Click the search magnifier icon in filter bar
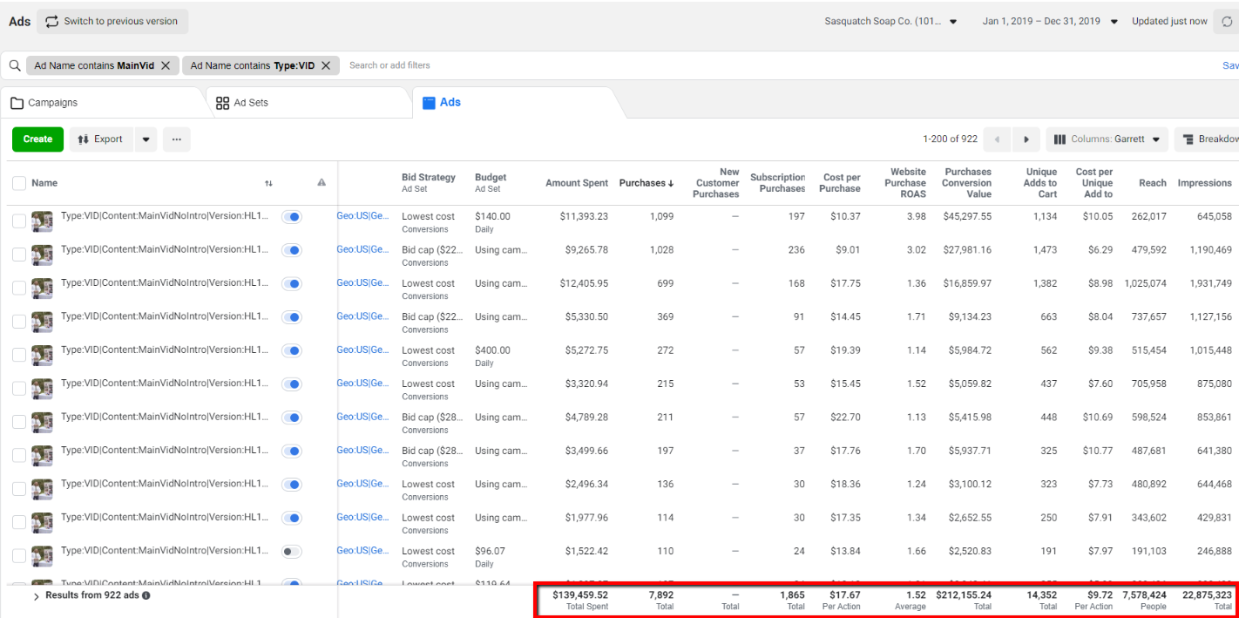 15,65
